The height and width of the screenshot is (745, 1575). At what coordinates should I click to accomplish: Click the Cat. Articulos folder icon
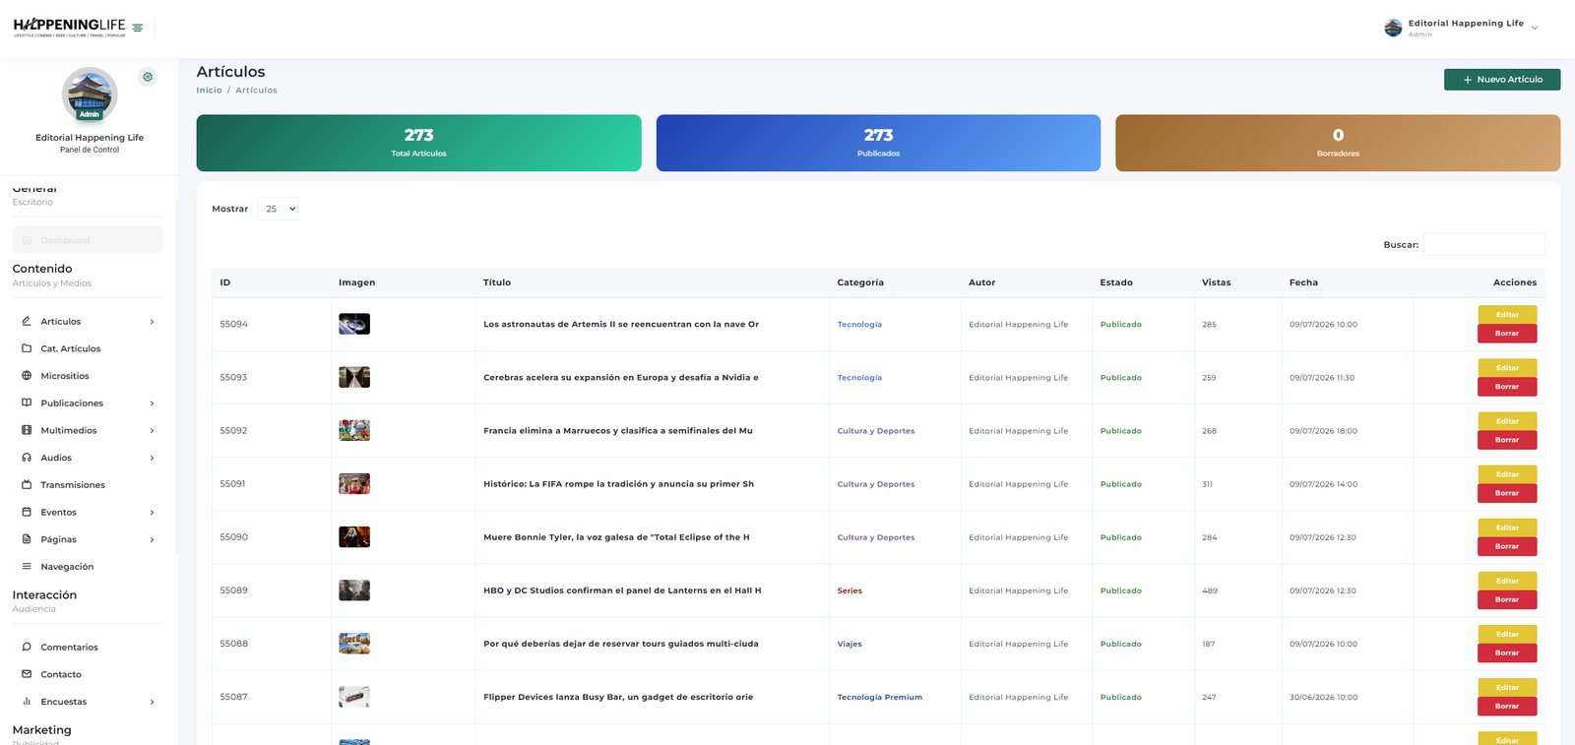pos(27,348)
